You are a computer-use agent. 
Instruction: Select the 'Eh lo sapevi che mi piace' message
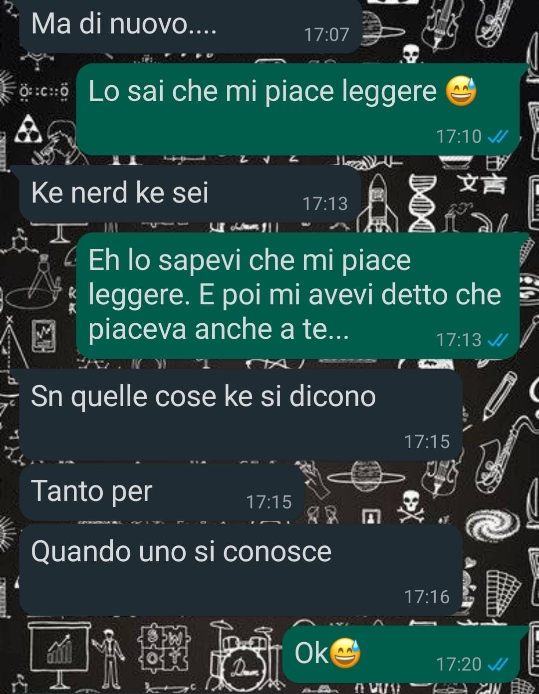tap(298, 295)
